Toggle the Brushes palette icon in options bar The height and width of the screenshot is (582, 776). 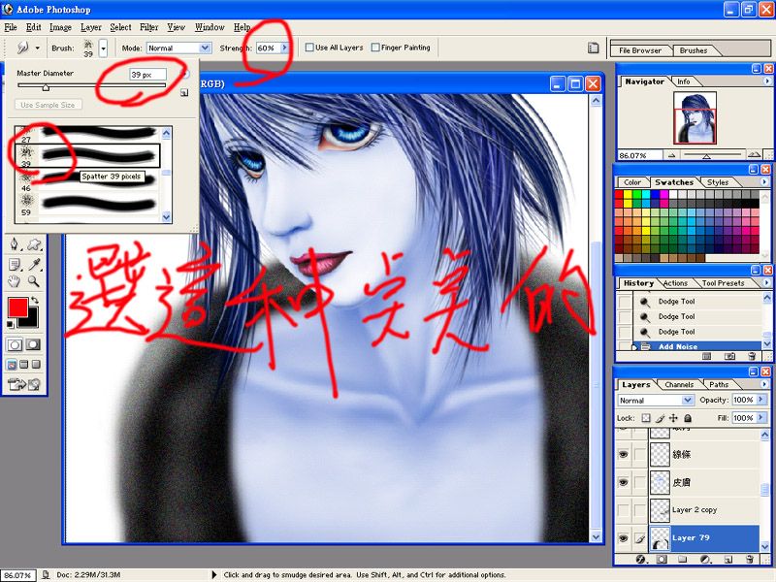tap(593, 48)
